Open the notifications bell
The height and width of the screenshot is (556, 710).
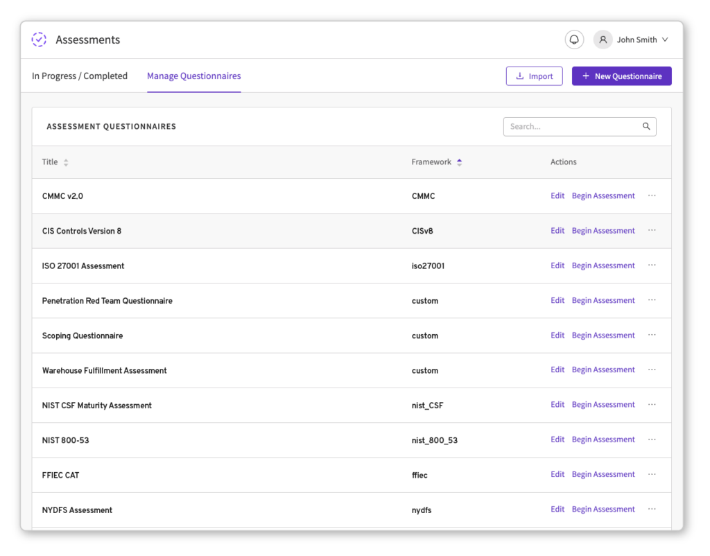pyautogui.click(x=574, y=40)
